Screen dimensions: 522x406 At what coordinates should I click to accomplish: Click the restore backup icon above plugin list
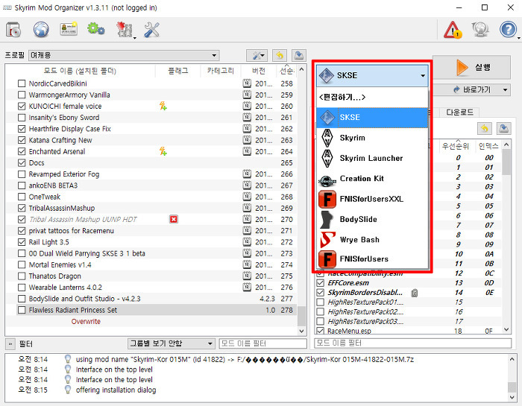point(485,128)
